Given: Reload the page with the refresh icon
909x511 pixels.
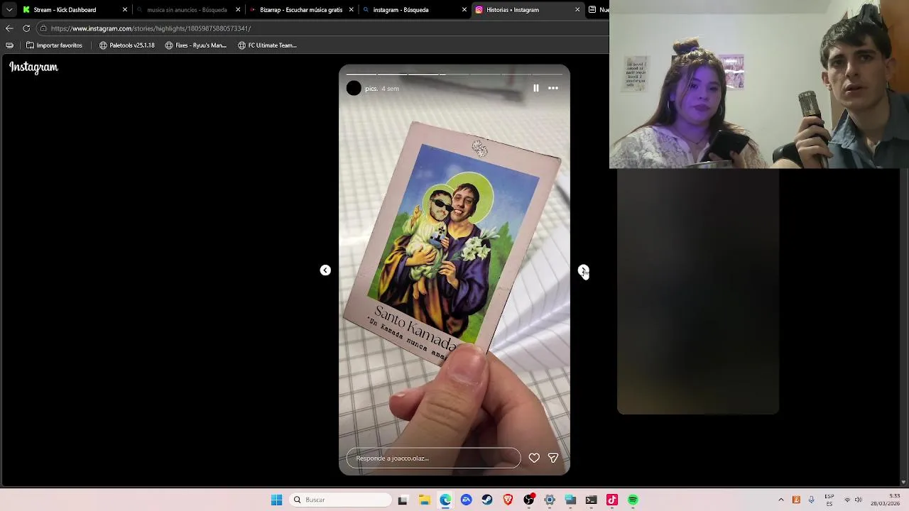Looking at the screenshot, I should coord(26,28).
